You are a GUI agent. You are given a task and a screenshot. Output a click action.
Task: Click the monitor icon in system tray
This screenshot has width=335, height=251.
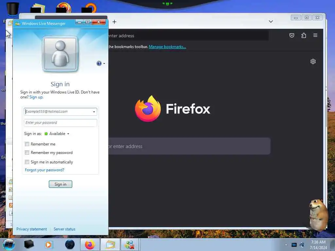coord(294,245)
